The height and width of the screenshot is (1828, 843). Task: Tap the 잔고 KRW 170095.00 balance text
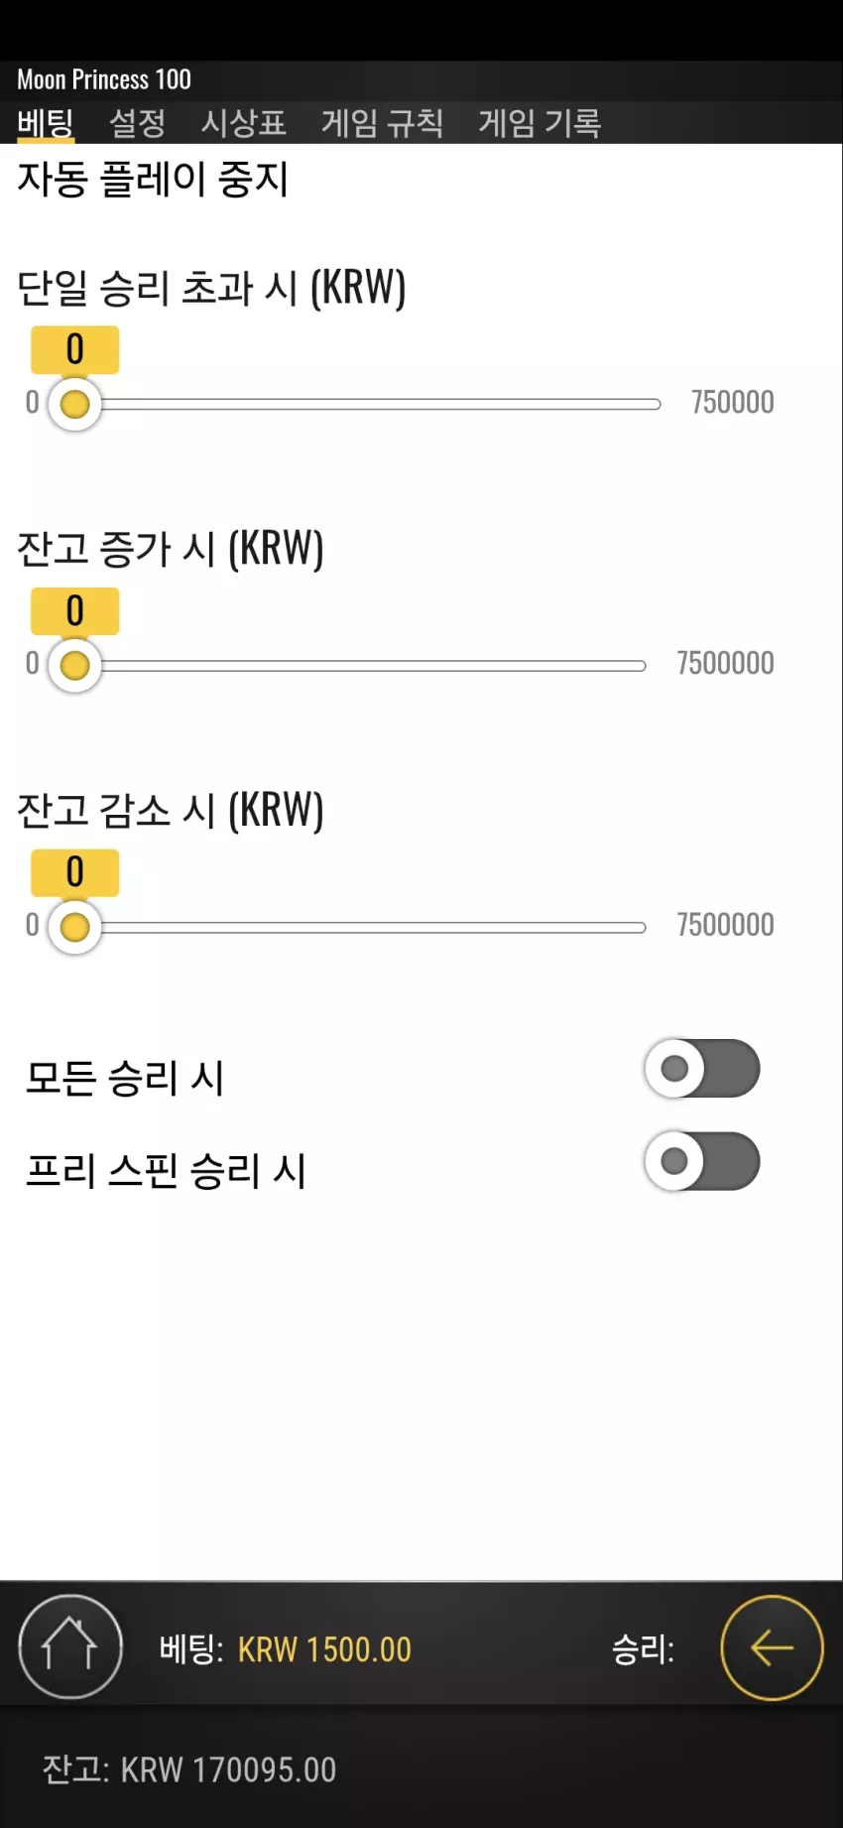tap(189, 1769)
